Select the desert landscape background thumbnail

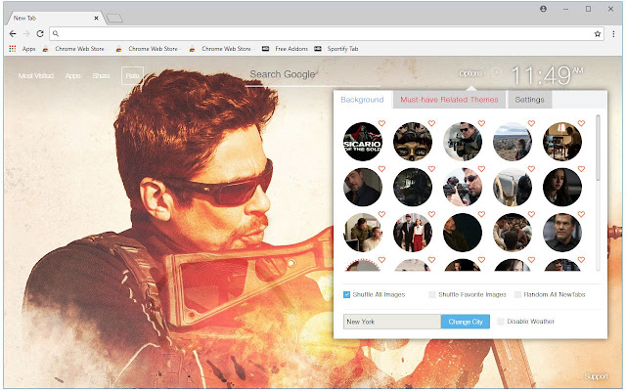point(513,142)
